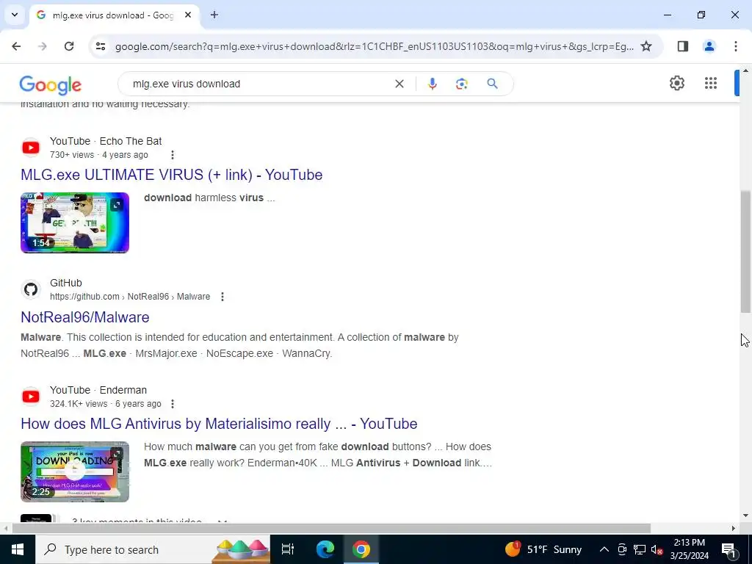Image resolution: width=752 pixels, height=564 pixels.
Task: Close the 'mlg.exe virus download' tab
Action: (188, 15)
